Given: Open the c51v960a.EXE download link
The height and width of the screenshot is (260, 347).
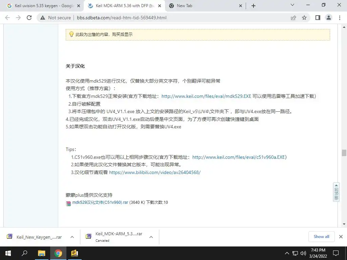Looking at the screenshot, I should coord(240,157).
